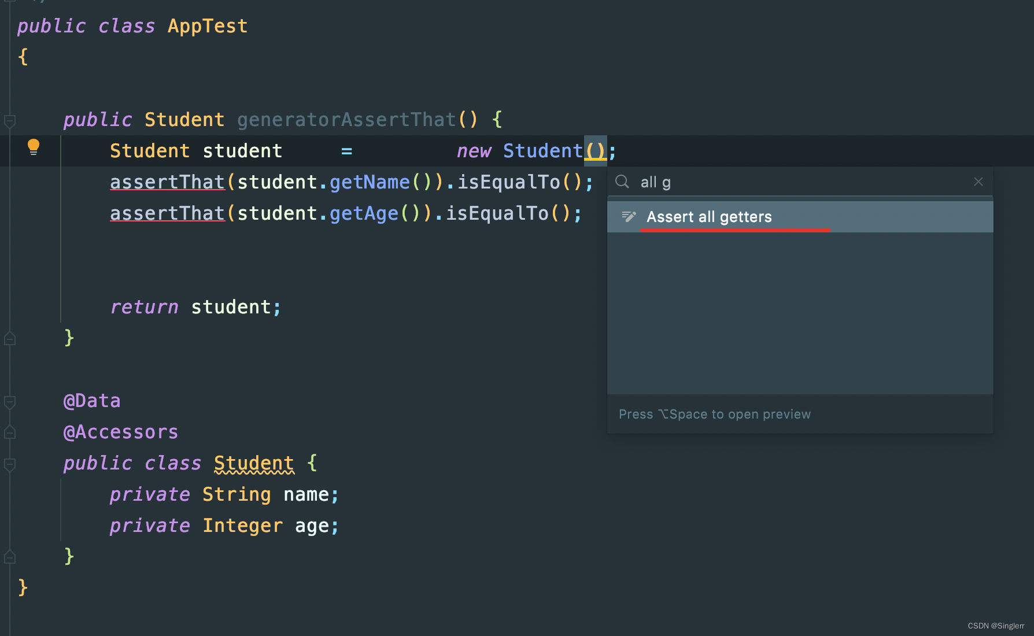This screenshot has width=1034, height=636.
Task: Click the Press Space to open preview hint
Action: [x=715, y=414]
